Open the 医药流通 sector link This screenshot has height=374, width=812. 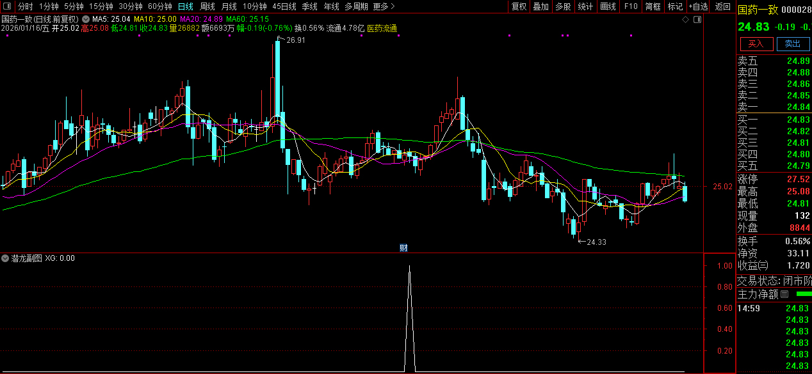[382, 29]
